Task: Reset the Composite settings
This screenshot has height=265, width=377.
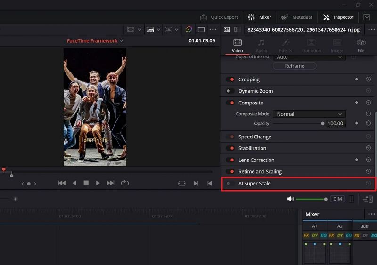Action: 368,103
